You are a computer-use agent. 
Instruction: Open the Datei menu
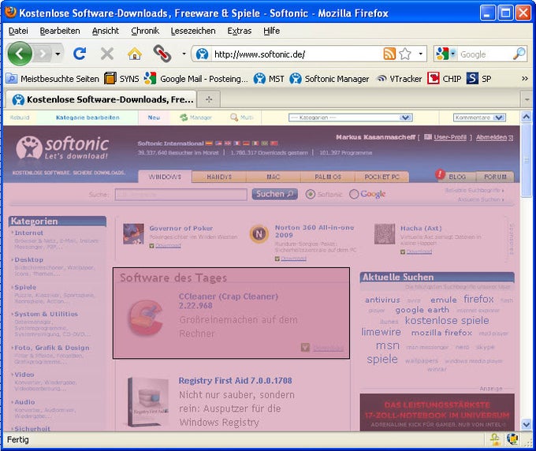18,31
